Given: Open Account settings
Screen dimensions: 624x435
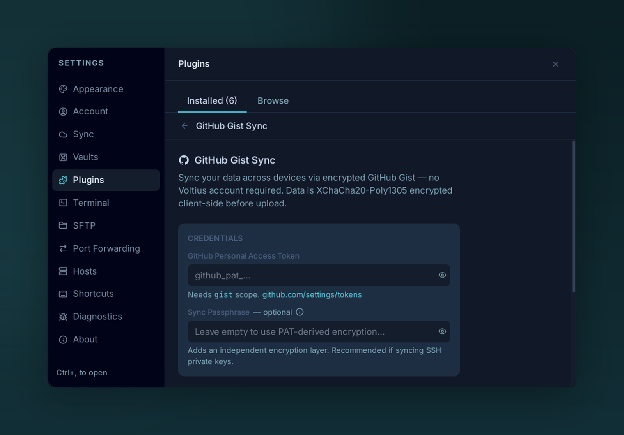Looking at the screenshot, I should [106, 111].
